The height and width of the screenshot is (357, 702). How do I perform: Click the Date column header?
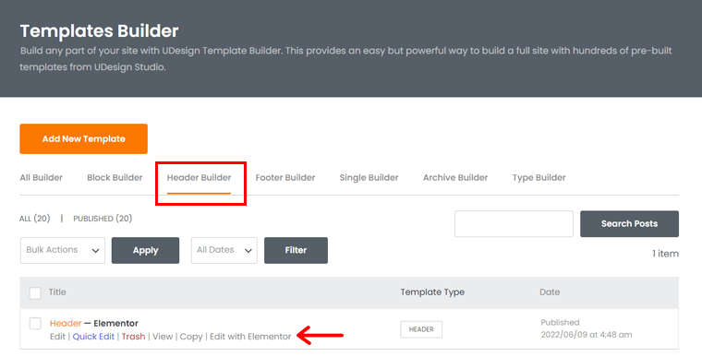(550, 292)
